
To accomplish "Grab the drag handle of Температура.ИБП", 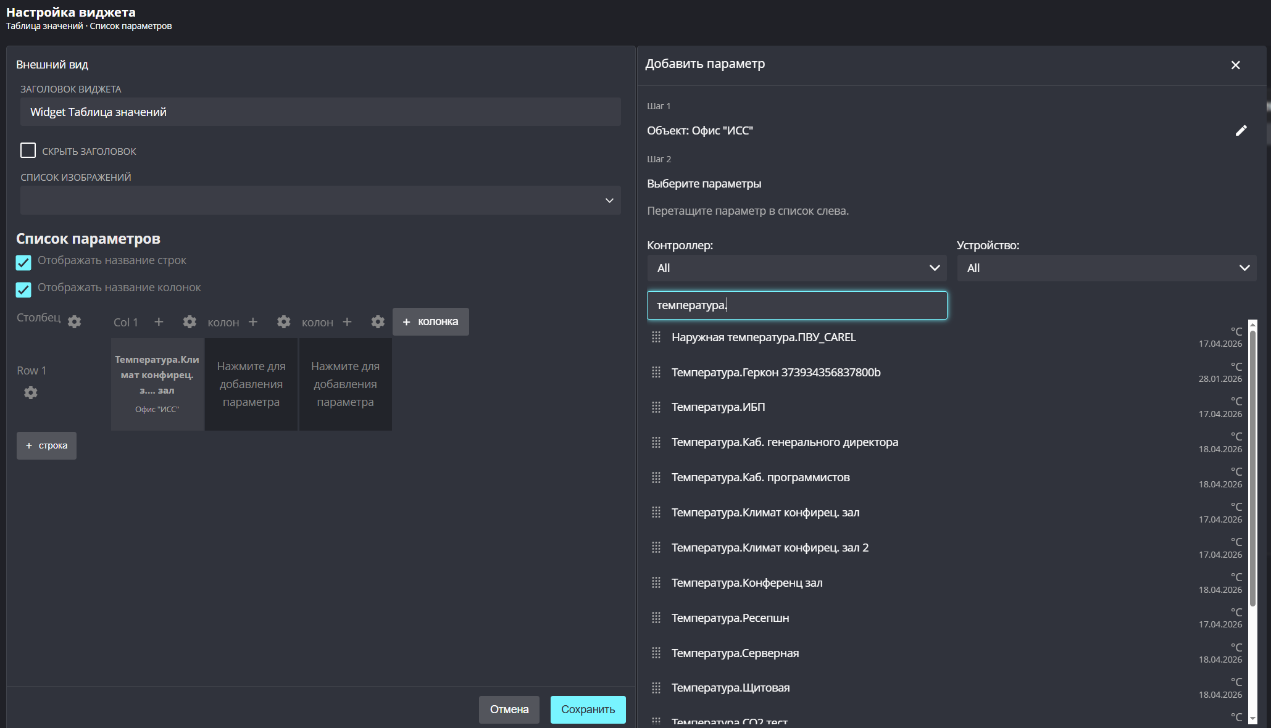I will click(x=656, y=407).
